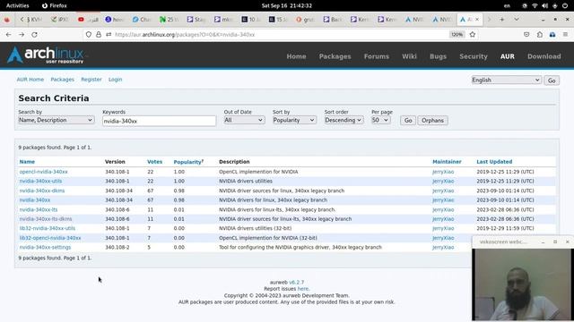Open Home in Arch navigation bar
Image resolution: width=574 pixels, height=322 pixels.
[x=296, y=56]
